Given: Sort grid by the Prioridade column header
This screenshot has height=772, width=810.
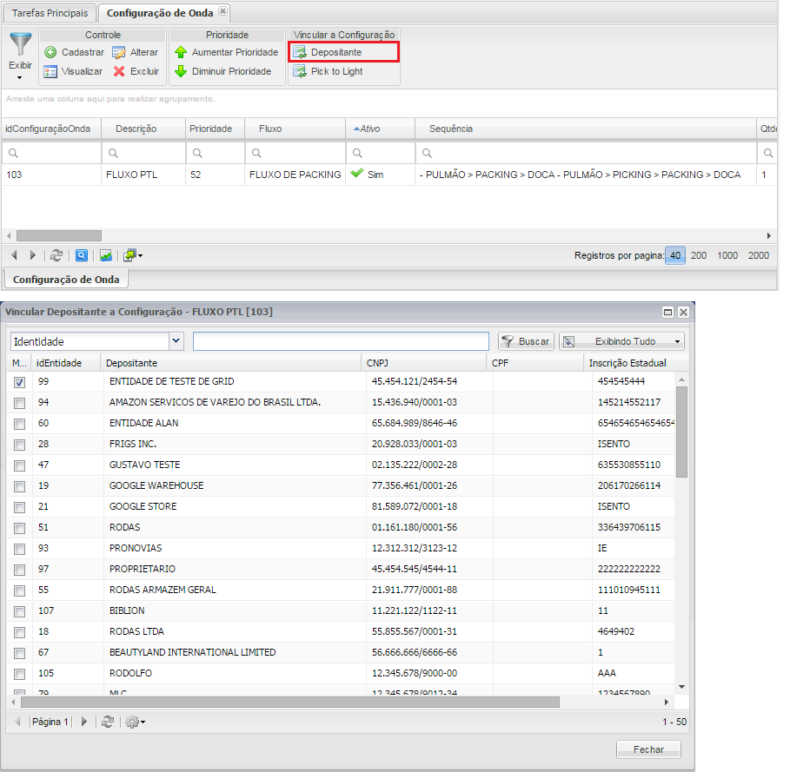Looking at the screenshot, I should 210,129.
